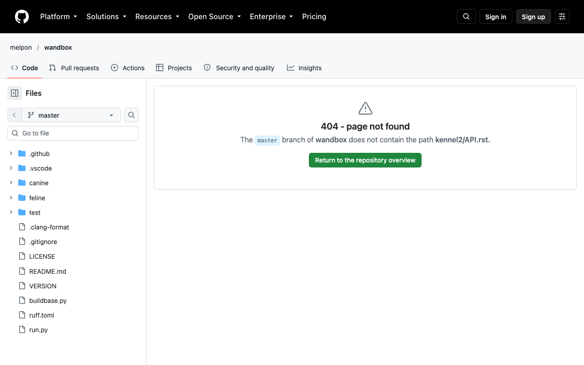Image resolution: width=584 pixels, height=365 pixels.
Task: Collapse the file tree side panel
Action: click(15, 93)
